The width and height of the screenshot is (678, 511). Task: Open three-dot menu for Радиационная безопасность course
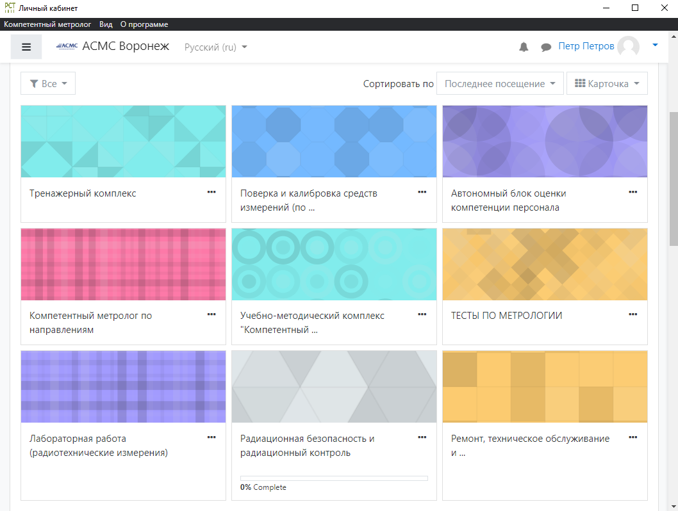422,437
